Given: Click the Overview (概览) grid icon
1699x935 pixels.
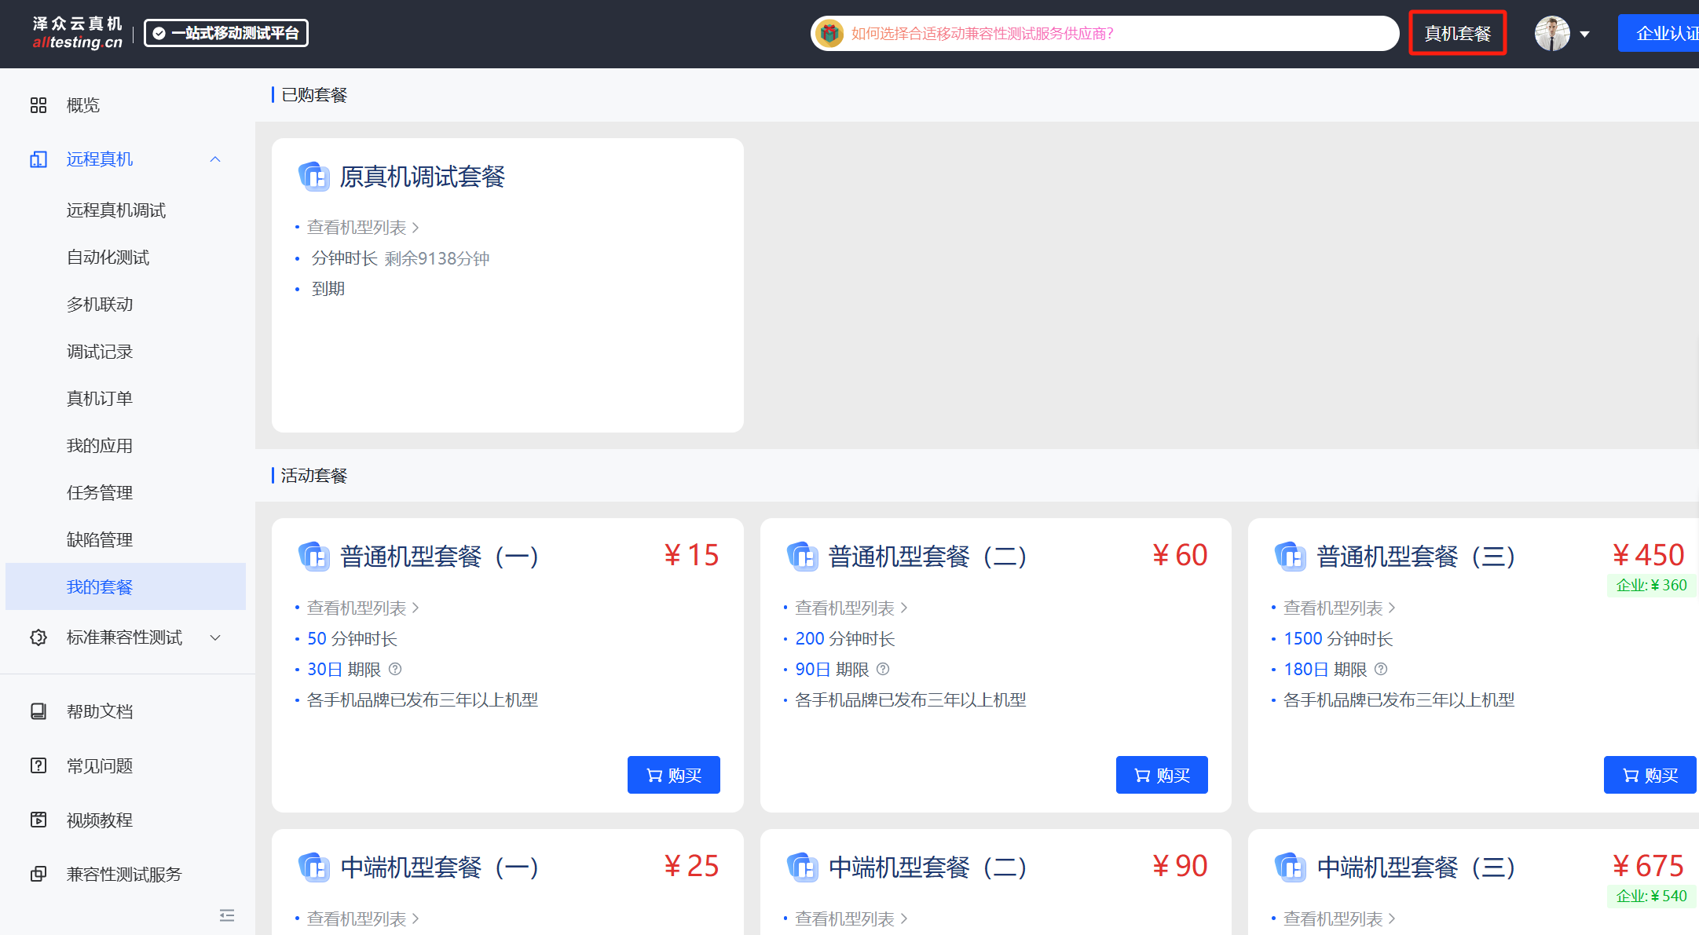Looking at the screenshot, I should tap(38, 105).
